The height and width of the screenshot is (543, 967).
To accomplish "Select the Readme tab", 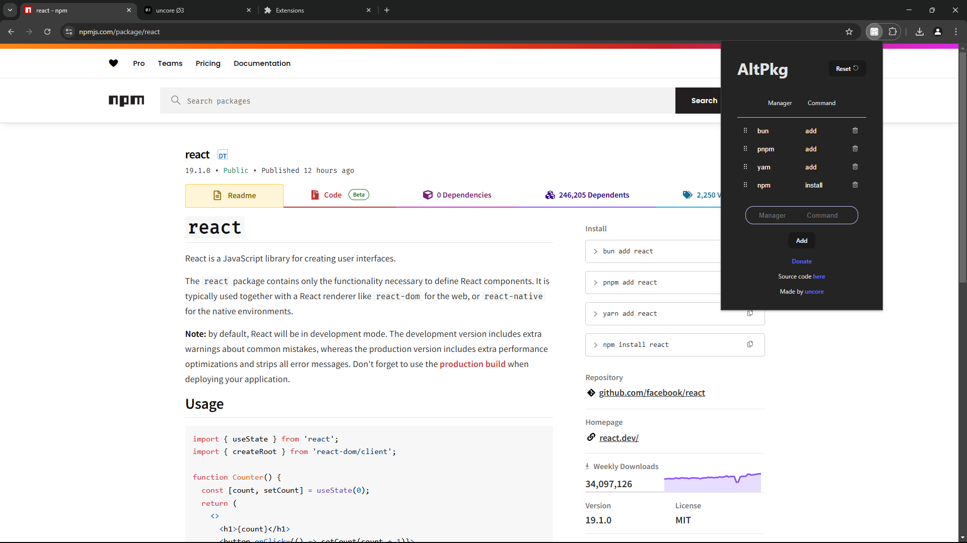I will point(234,196).
